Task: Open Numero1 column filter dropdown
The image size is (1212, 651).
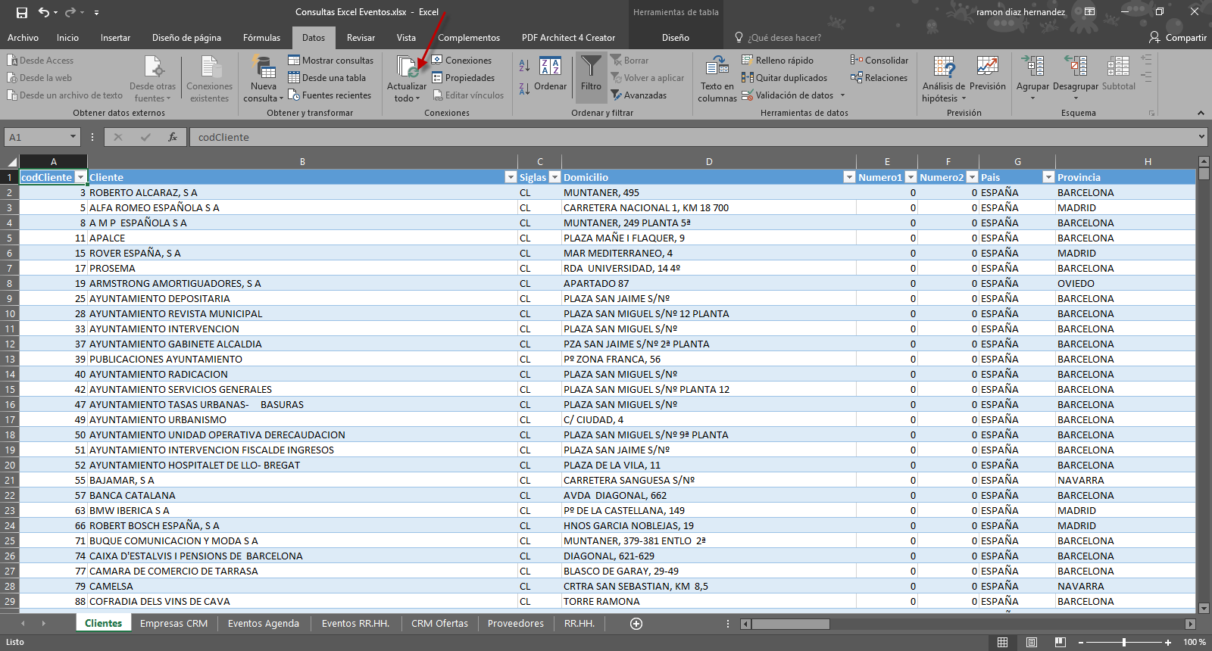Action: [x=911, y=177]
